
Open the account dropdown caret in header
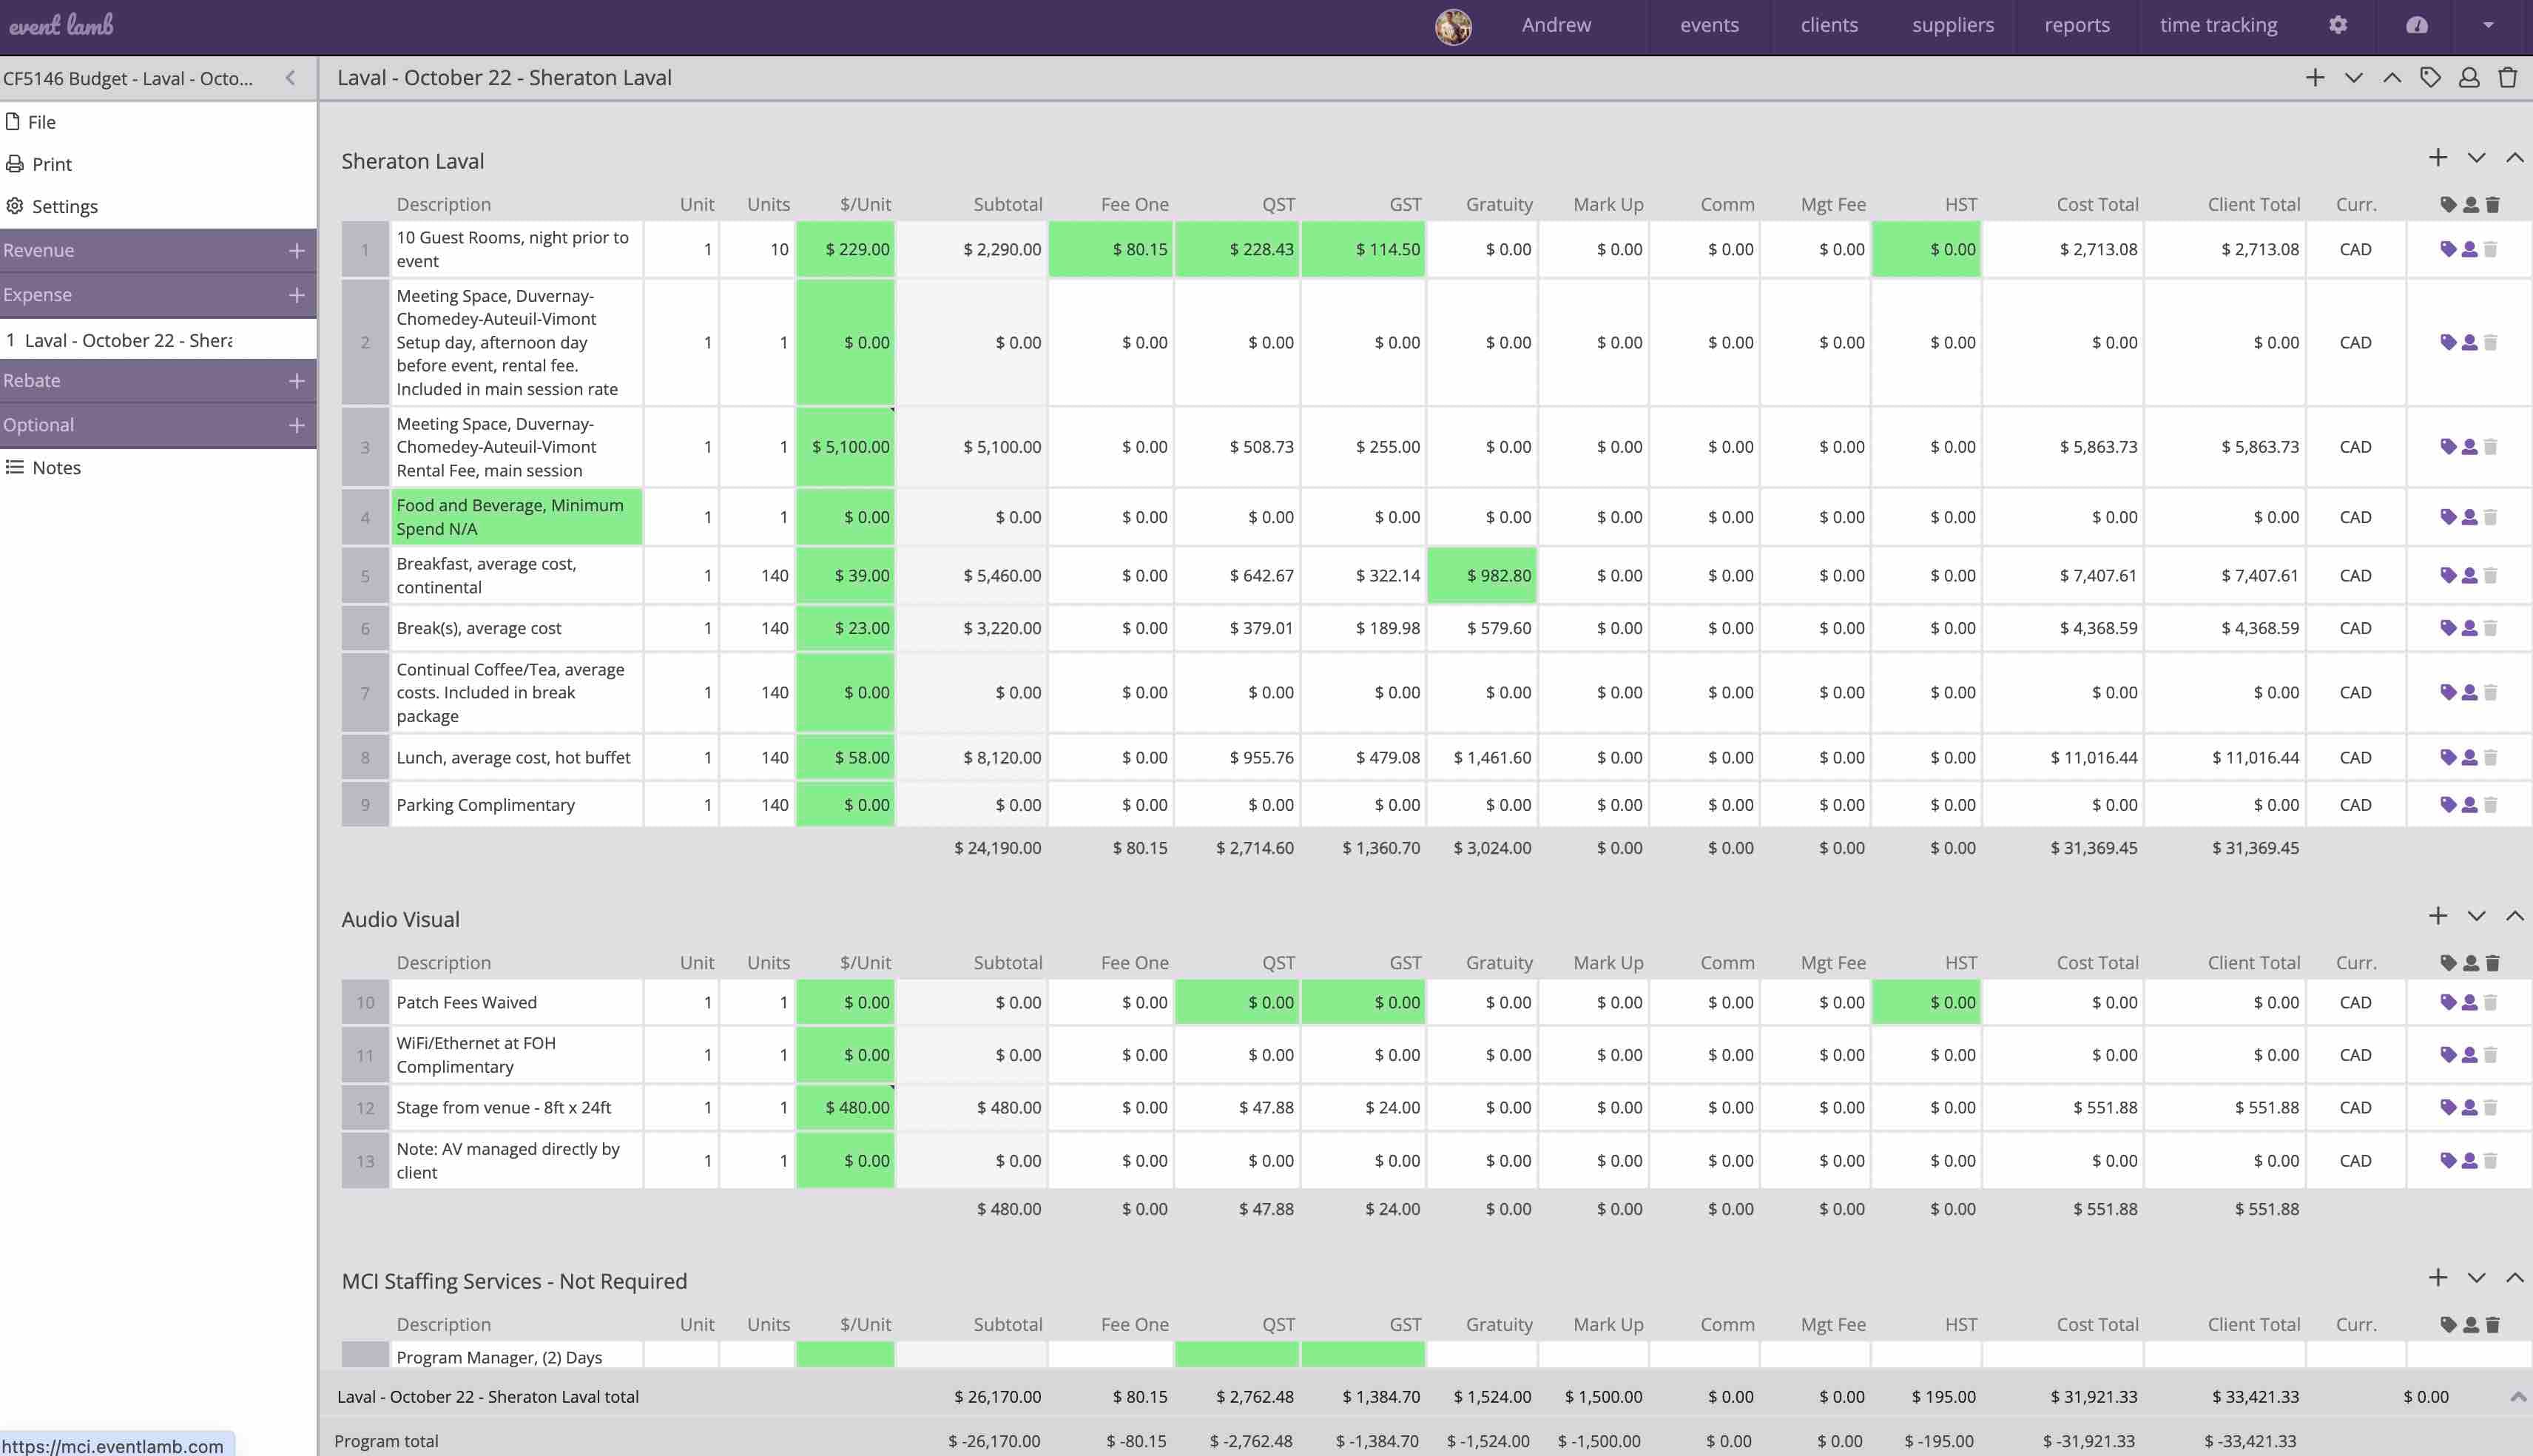2488,25
